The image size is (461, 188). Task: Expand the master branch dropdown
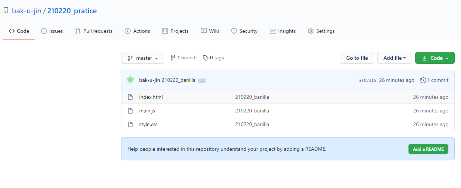click(x=142, y=58)
